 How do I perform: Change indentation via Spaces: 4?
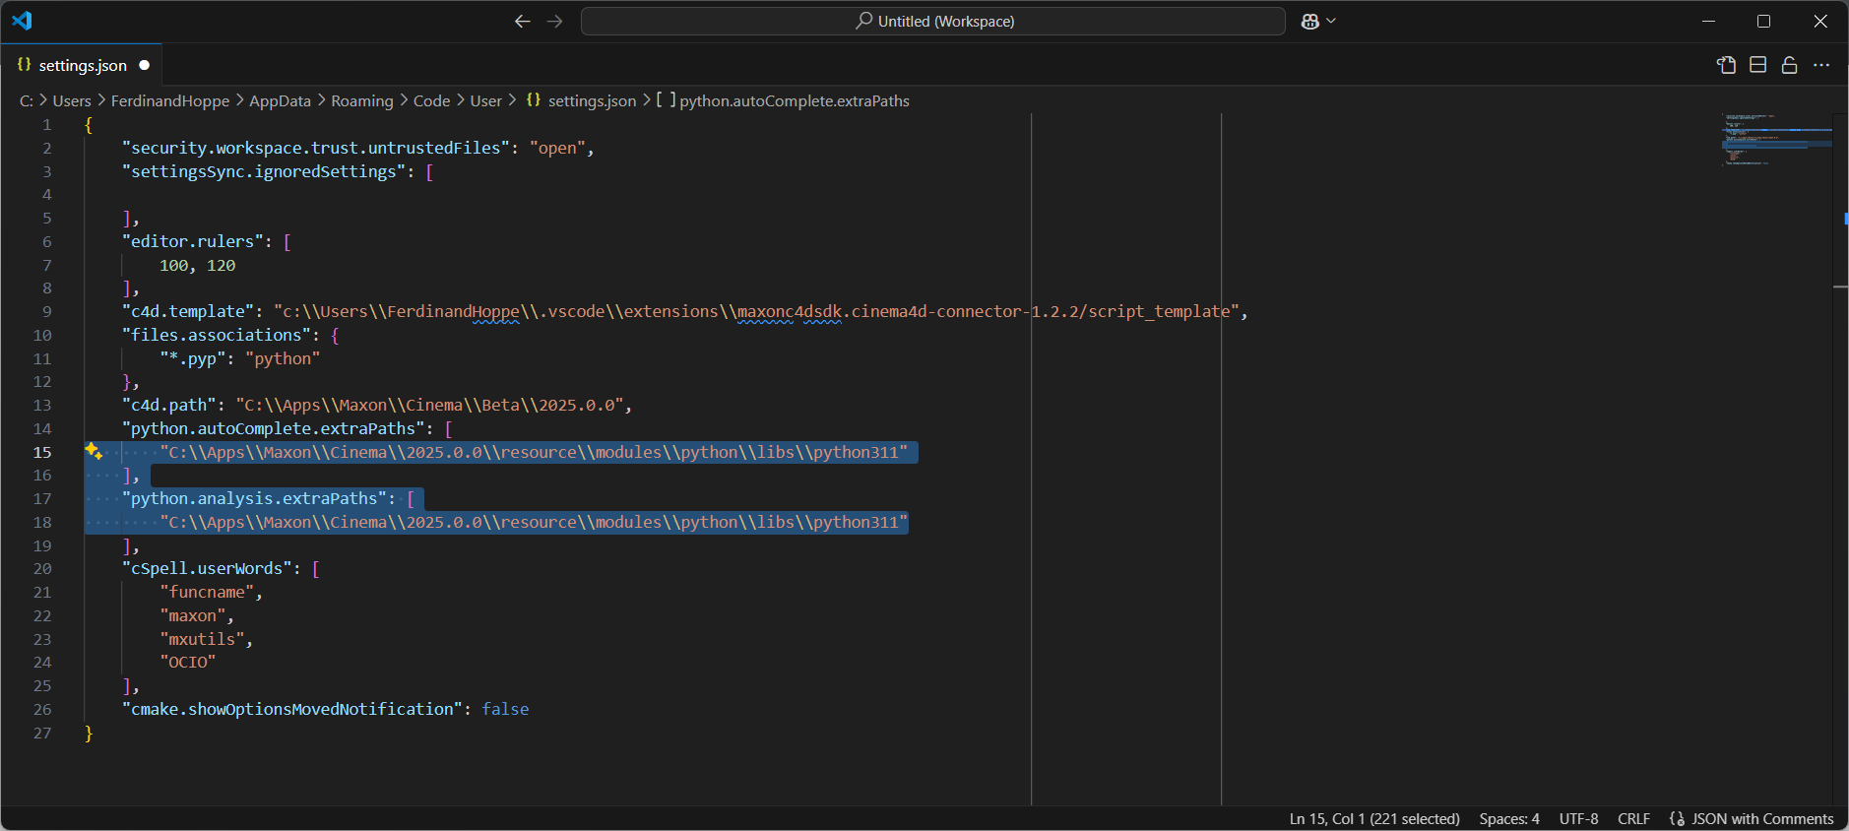[1509, 819]
